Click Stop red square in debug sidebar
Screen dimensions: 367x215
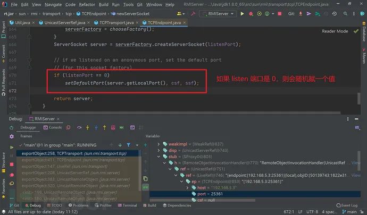[12, 165]
